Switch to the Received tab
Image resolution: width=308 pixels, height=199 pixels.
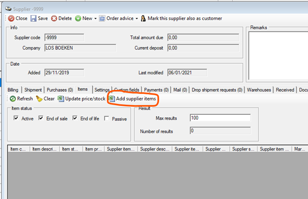(285, 90)
